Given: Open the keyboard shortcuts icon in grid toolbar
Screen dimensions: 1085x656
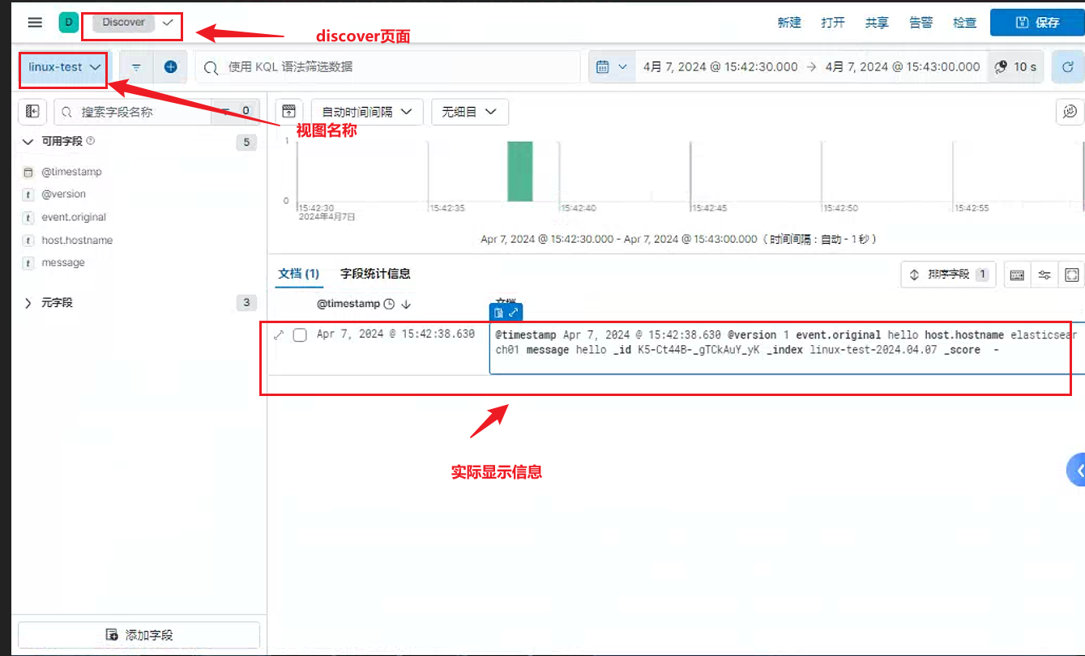Looking at the screenshot, I should pyautogui.click(x=1017, y=275).
